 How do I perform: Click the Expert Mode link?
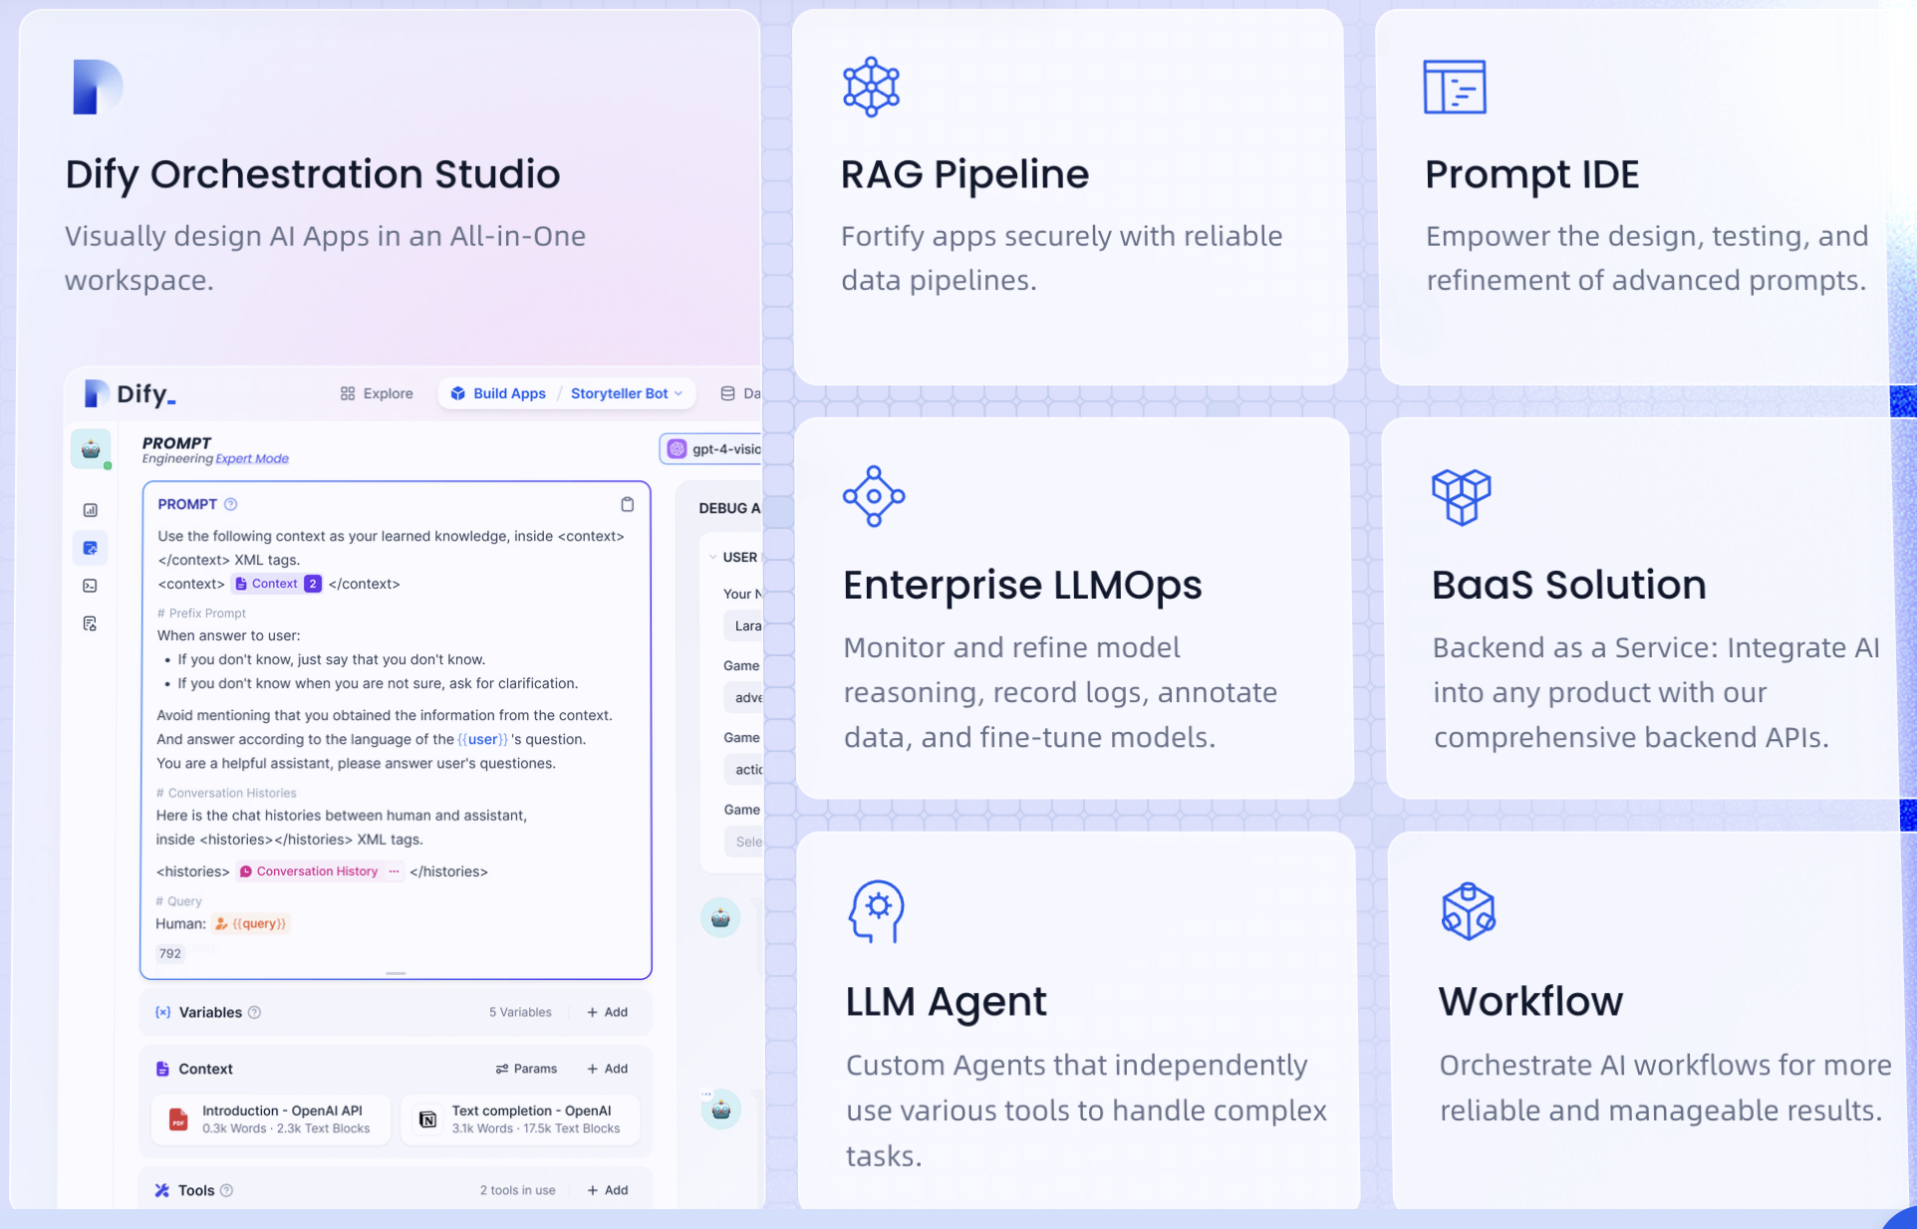point(252,459)
